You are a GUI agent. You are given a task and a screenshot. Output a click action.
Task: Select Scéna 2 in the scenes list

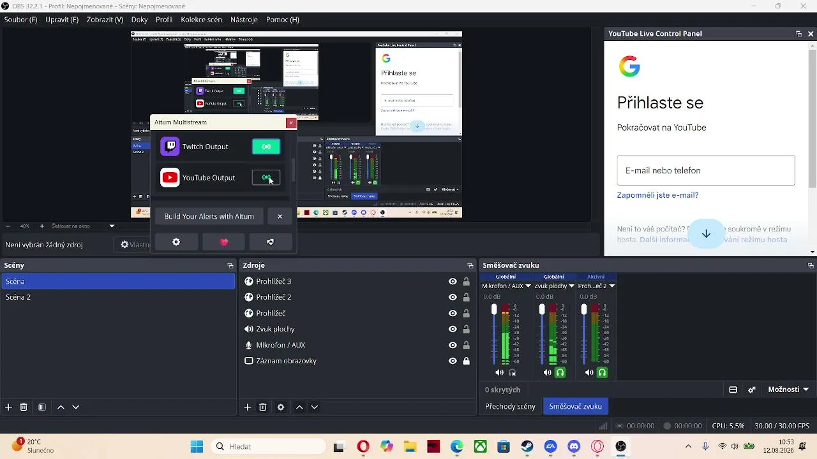[118, 297]
